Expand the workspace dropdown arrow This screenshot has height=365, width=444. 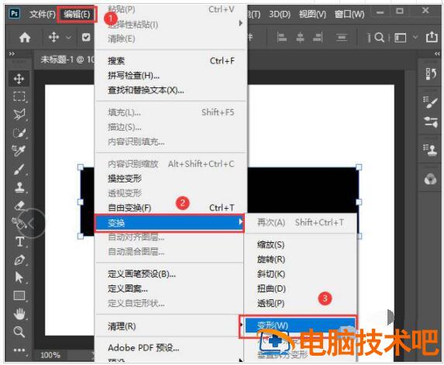(x=415, y=37)
